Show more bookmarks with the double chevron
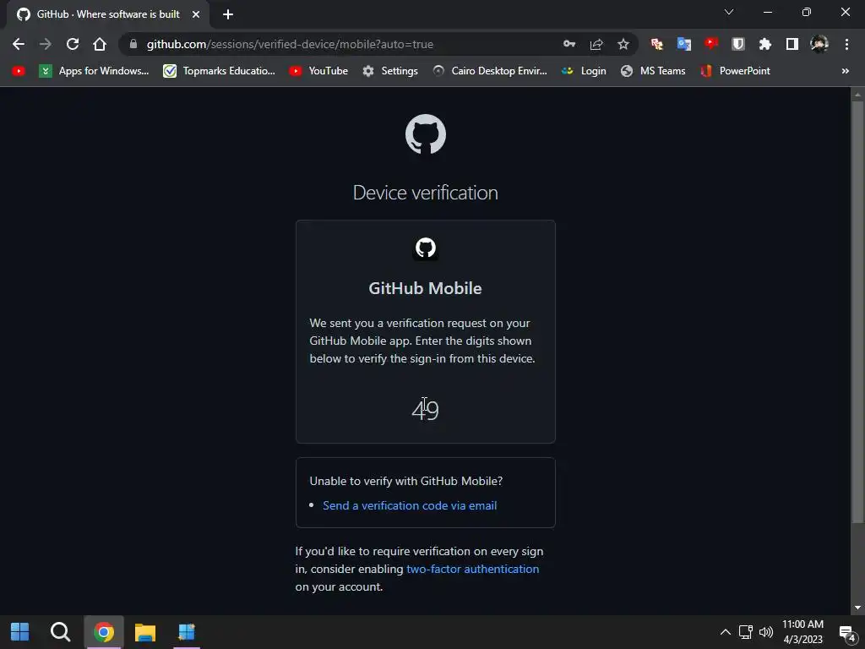Viewport: 865px width, 649px height. point(845,71)
